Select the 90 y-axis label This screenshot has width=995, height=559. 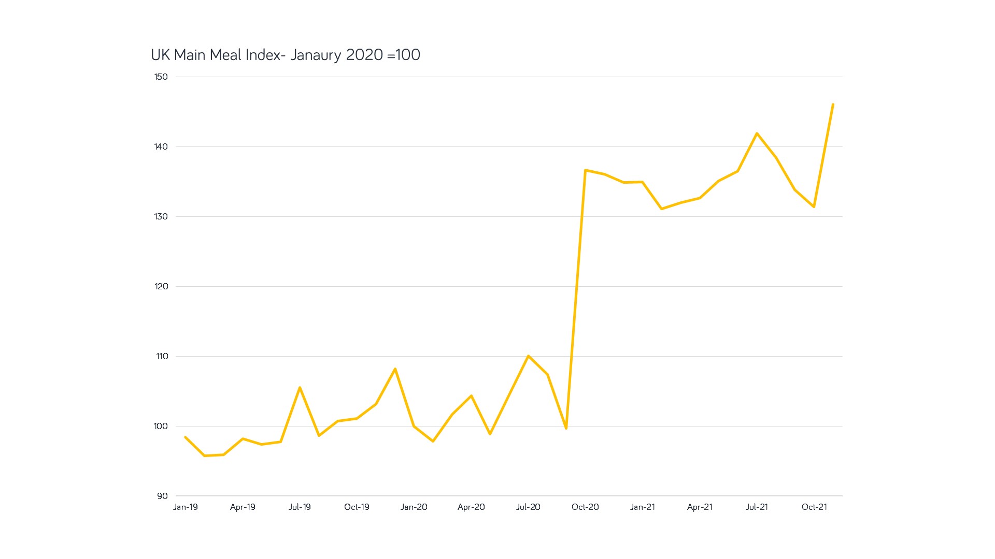click(163, 496)
